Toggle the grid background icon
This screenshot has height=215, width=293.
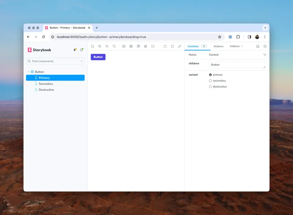point(131,46)
